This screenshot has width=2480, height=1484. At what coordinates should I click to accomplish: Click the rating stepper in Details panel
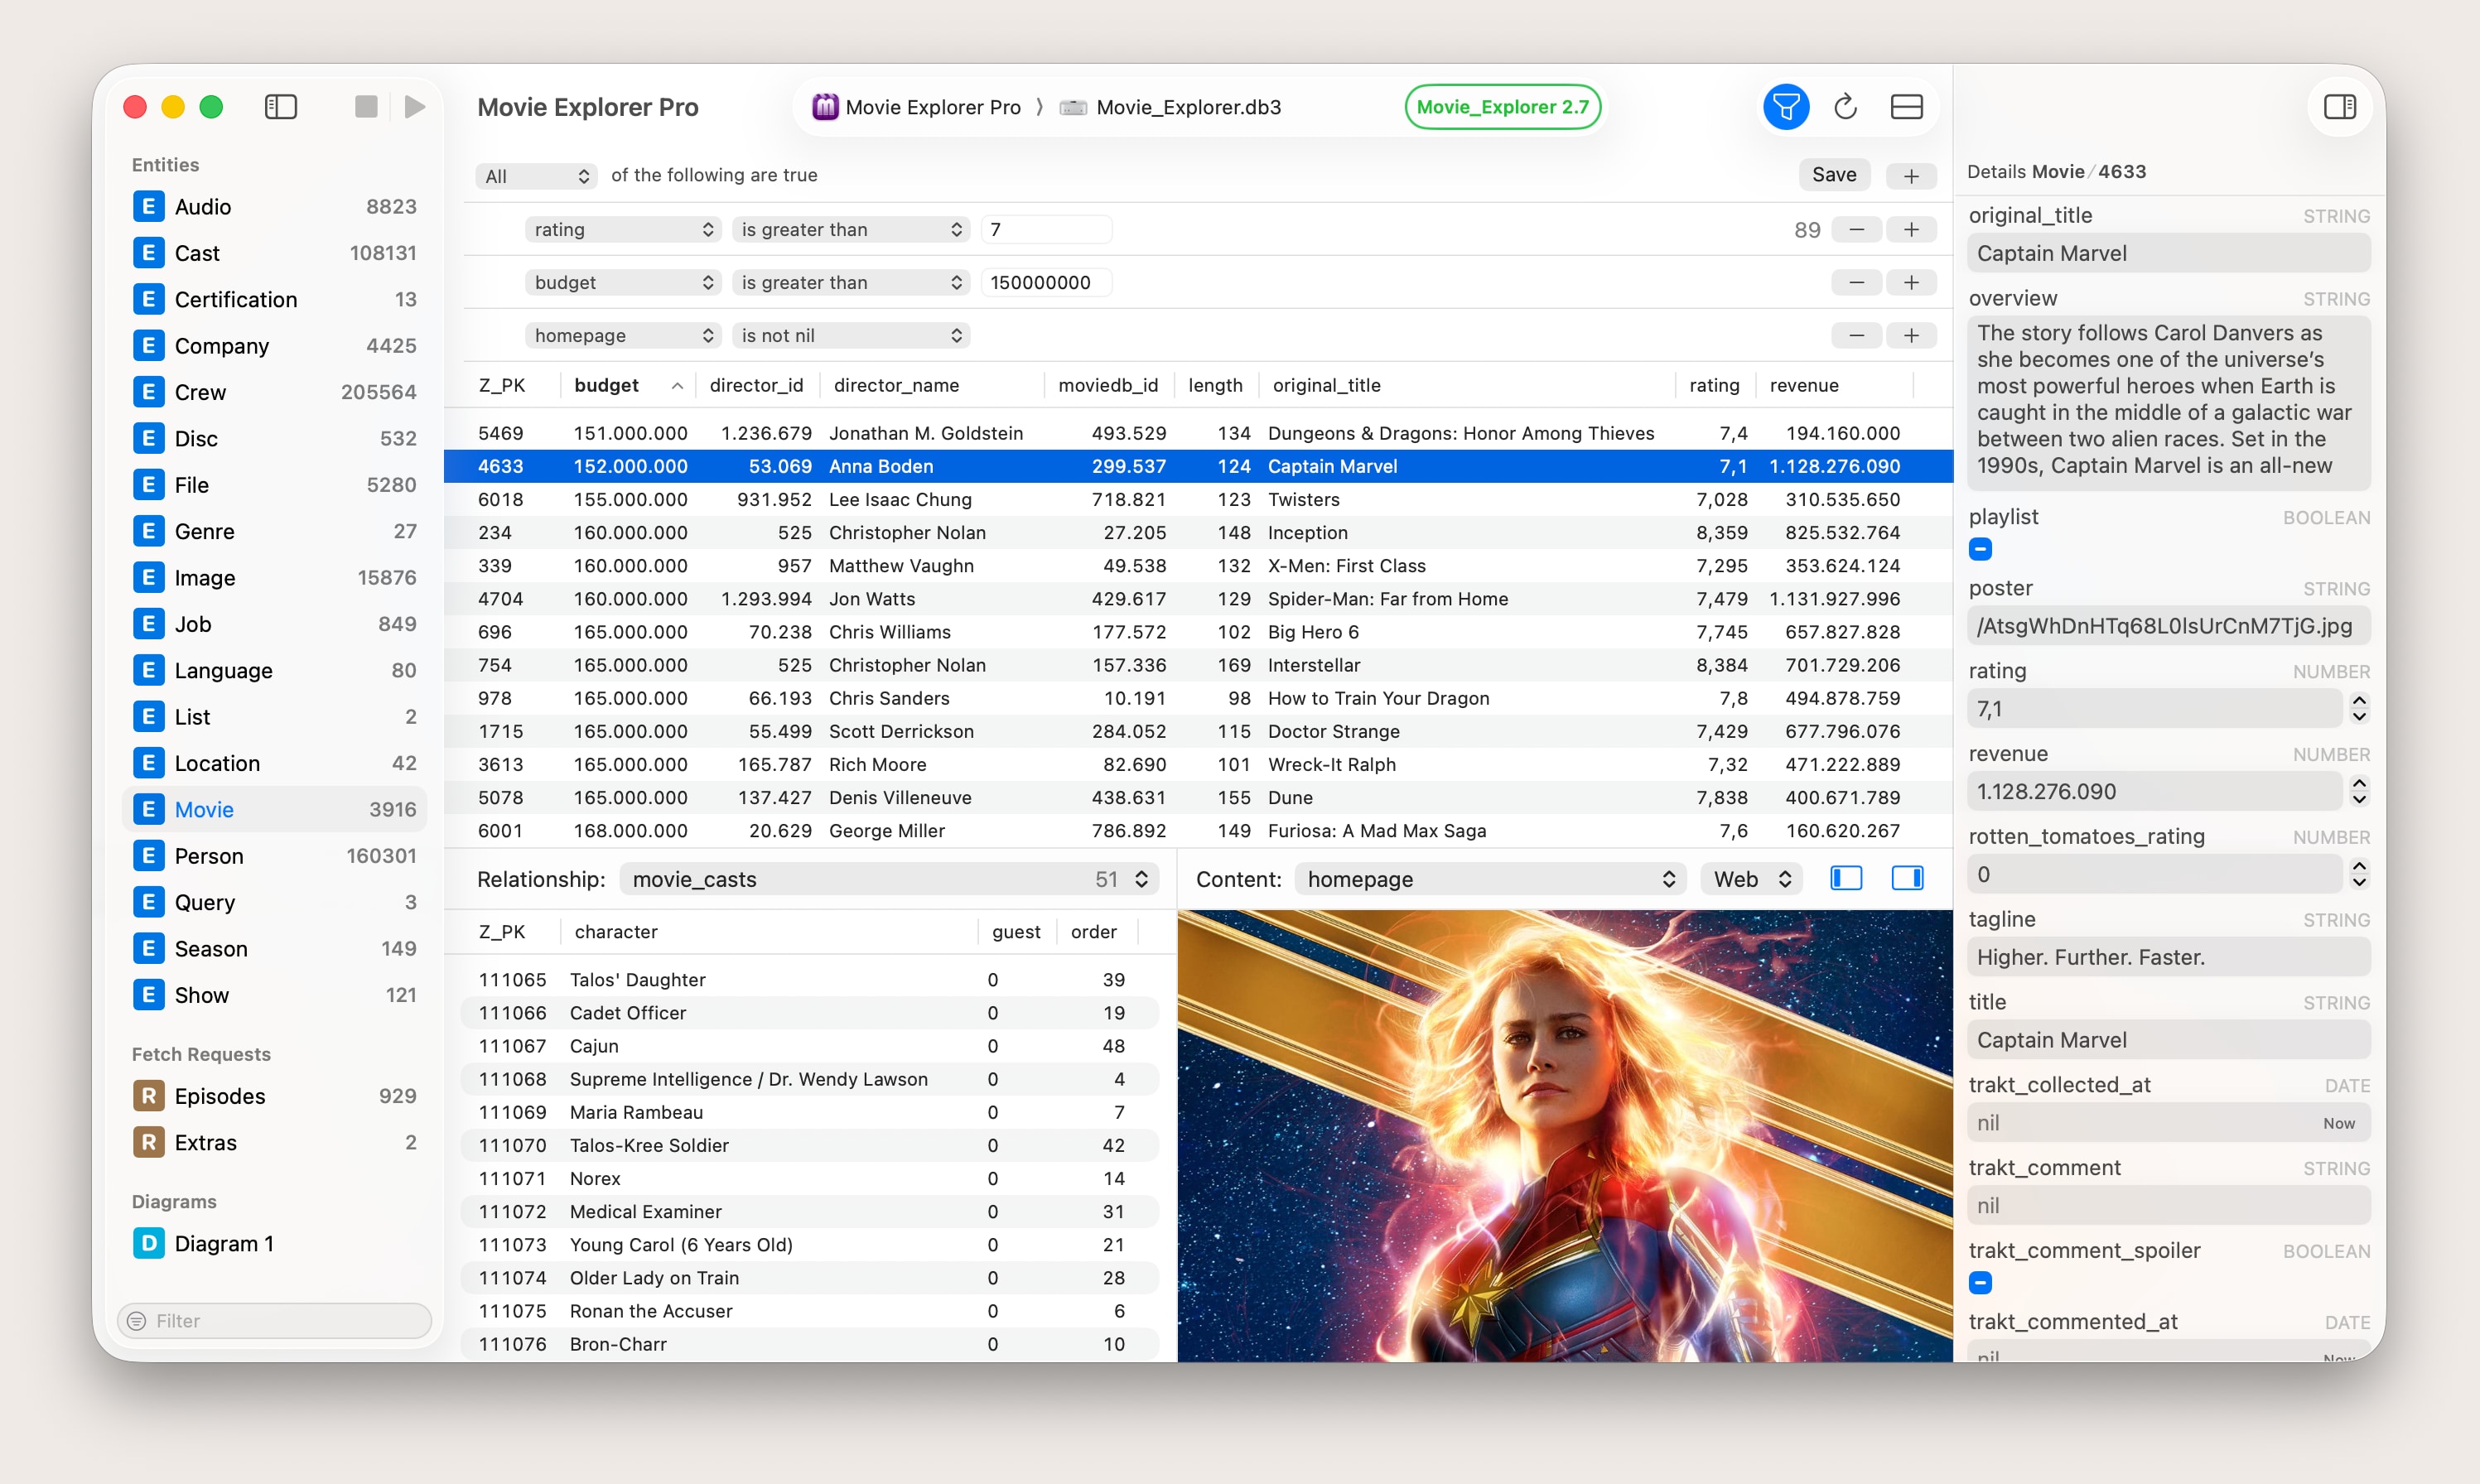(x=2359, y=709)
